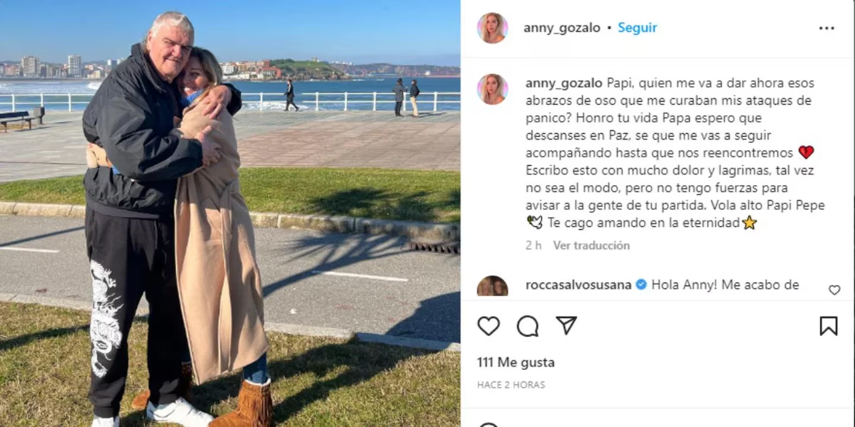Click the 2 h time under caption
Image resolution: width=855 pixels, height=427 pixels.
pos(533,246)
